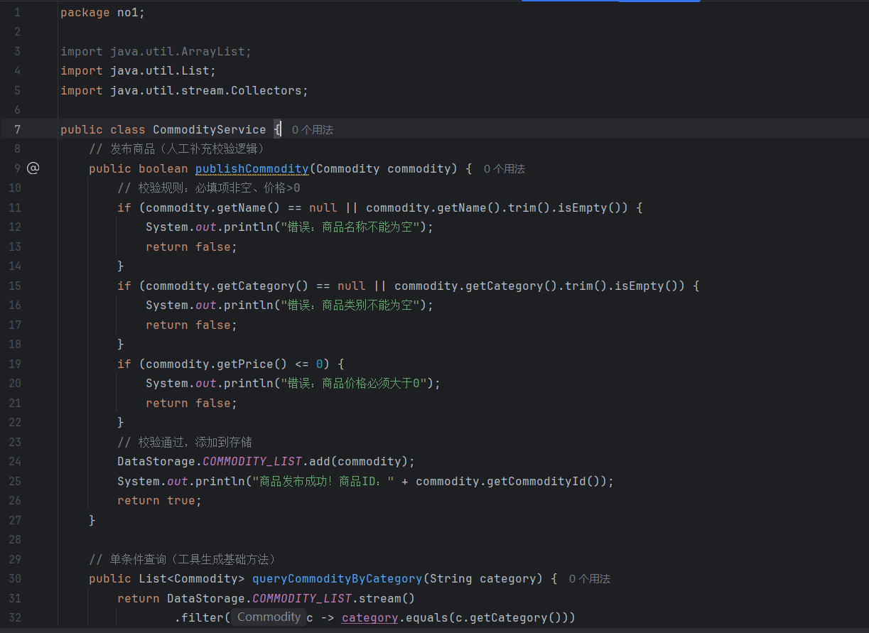Click the comment '// 单条件查询（工具生成基础方法）'
The image size is (869, 633).
[183, 560]
